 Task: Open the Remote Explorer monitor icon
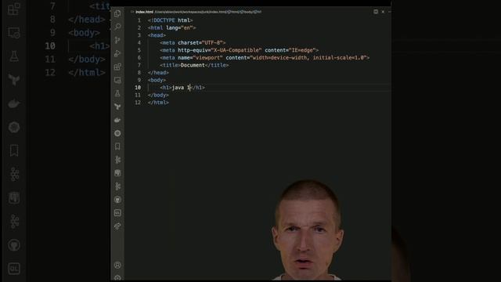(117, 80)
